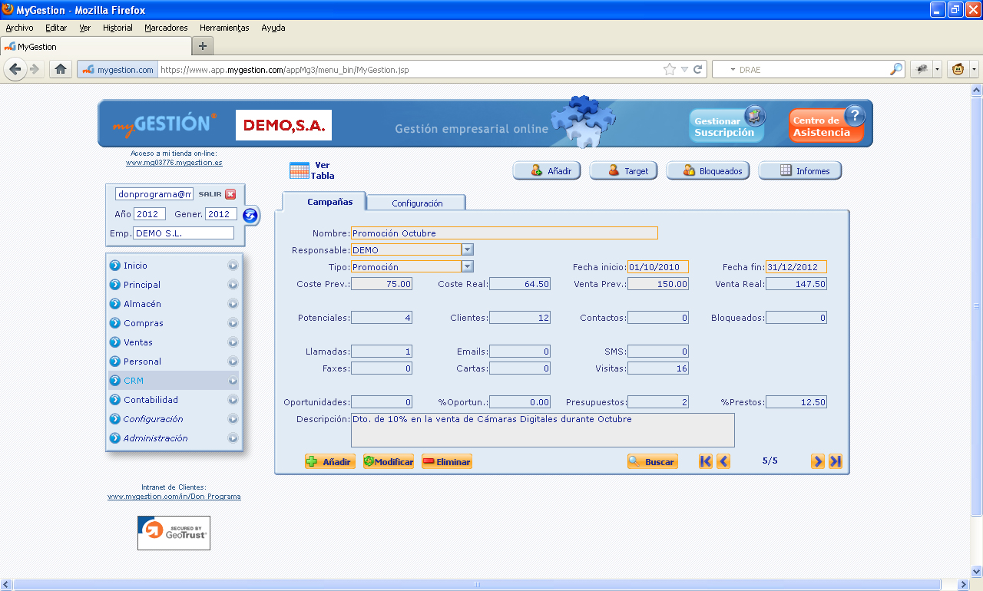Click the red SALIR logout icon
The height and width of the screenshot is (591, 983).
(x=230, y=194)
